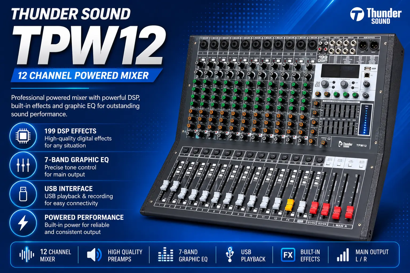Click the L MAIN R label on the mixer

[x=340, y=226]
